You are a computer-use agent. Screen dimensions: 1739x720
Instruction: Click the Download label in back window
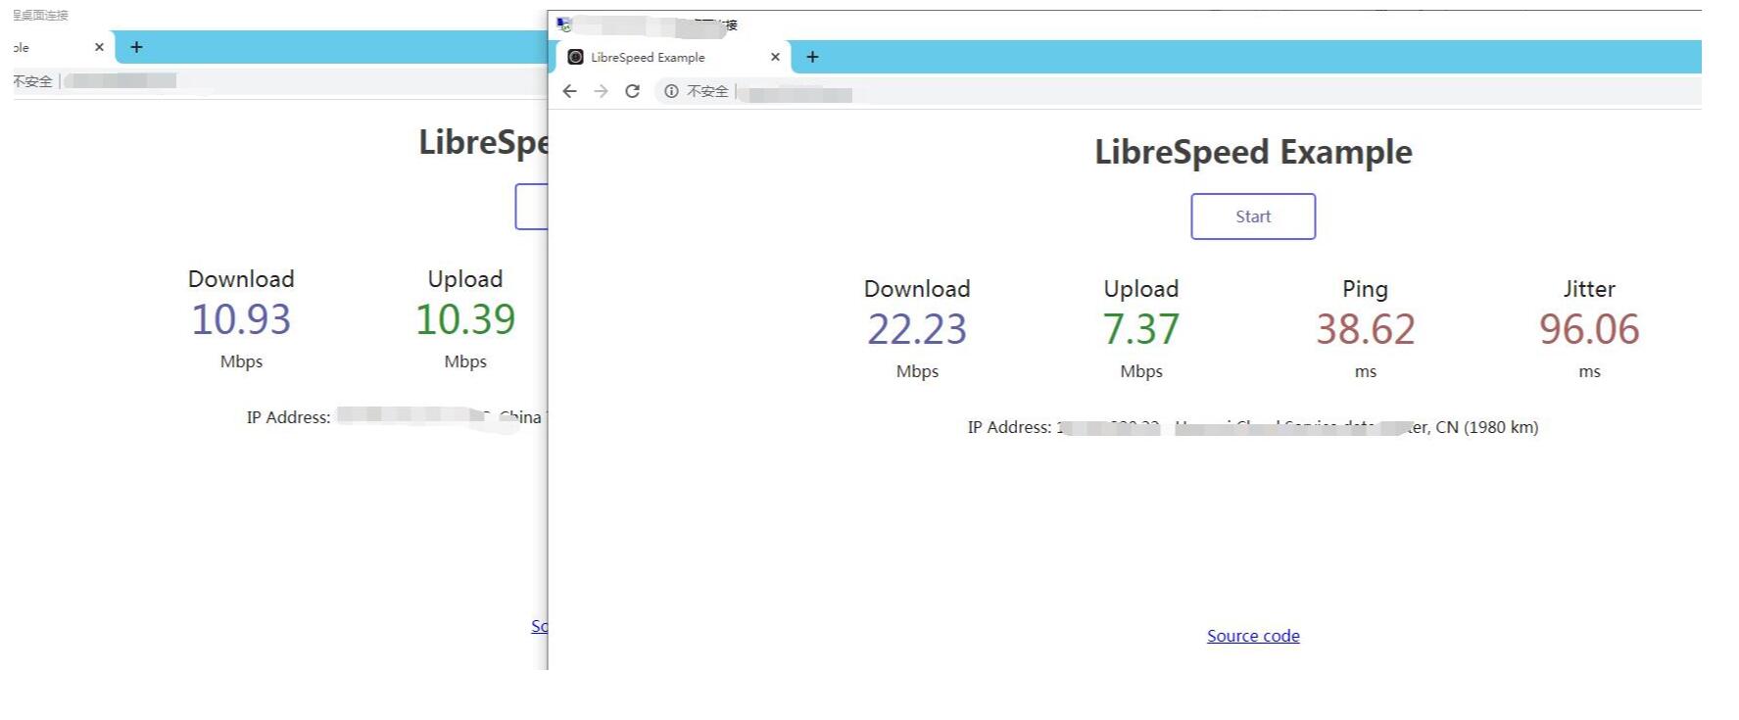pyautogui.click(x=241, y=279)
